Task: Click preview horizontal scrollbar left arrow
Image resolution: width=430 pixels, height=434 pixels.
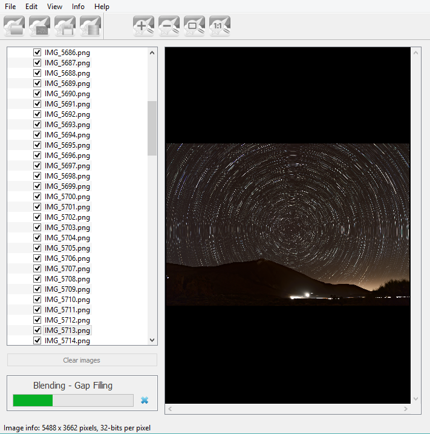Action: click(170, 409)
